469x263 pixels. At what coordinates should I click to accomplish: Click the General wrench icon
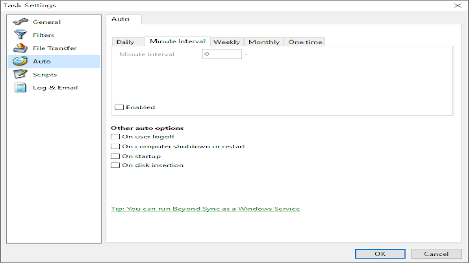point(20,22)
